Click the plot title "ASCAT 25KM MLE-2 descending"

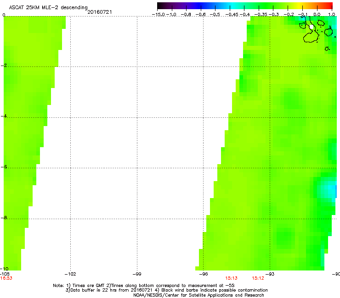coord(48,7)
